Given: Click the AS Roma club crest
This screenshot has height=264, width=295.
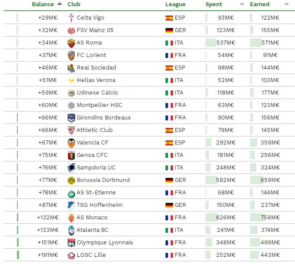Looking at the screenshot, I should tap(71, 43).
